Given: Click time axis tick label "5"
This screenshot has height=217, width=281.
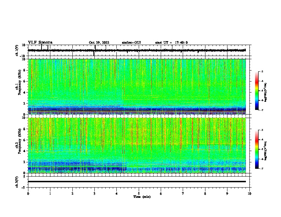Looking at the screenshot, I should pos(139,194).
